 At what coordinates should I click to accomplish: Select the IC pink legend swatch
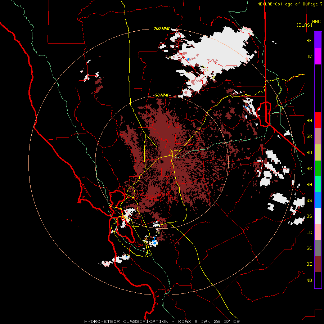[318, 232]
